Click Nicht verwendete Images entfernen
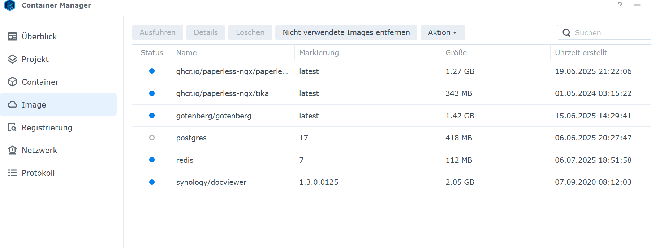651x248 pixels. tap(346, 32)
